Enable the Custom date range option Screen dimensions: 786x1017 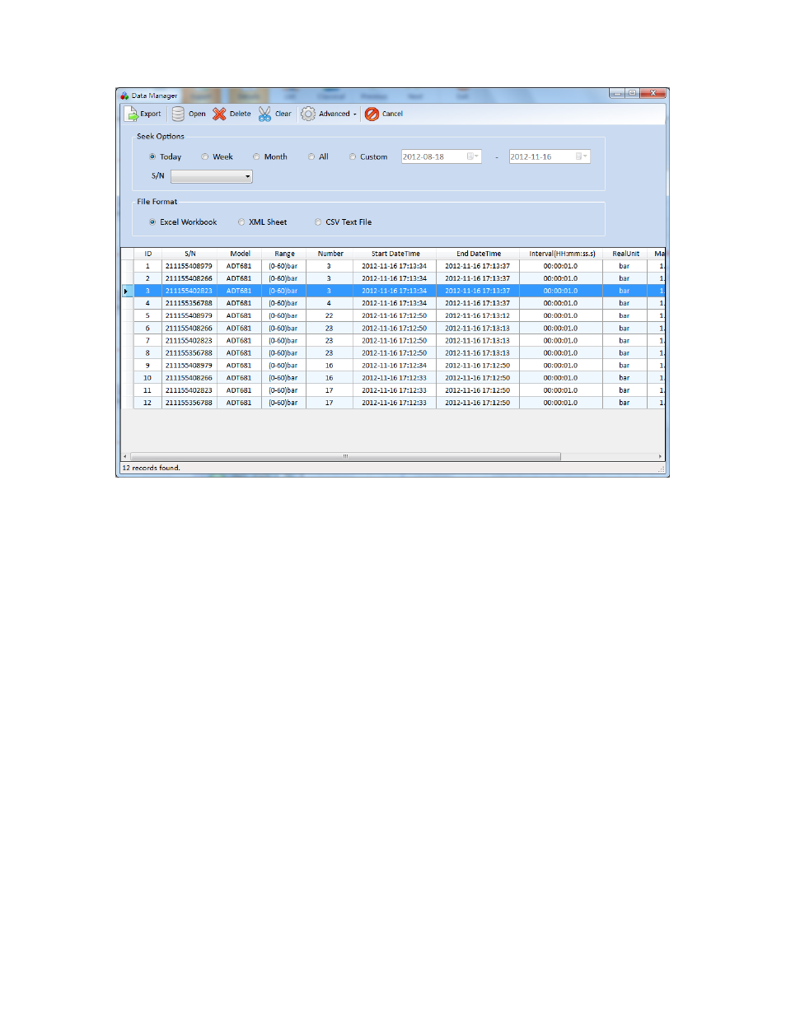(x=353, y=156)
